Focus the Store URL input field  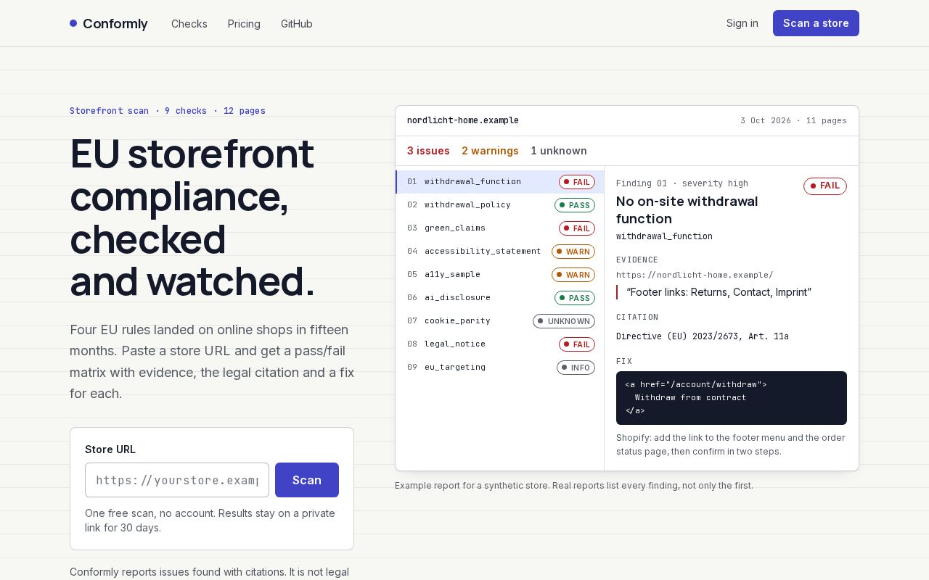[177, 480]
